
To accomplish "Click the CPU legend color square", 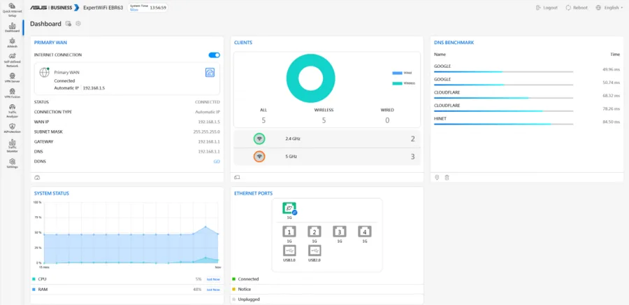I will pos(34,279).
